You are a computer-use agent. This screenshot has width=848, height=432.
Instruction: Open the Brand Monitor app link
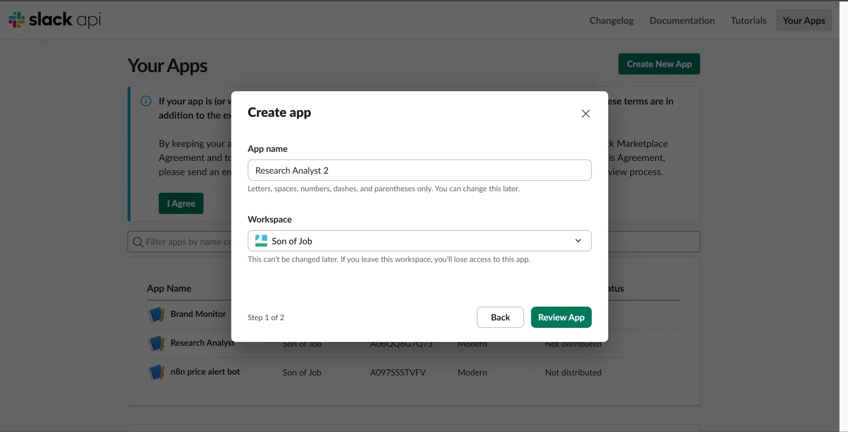click(198, 314)
